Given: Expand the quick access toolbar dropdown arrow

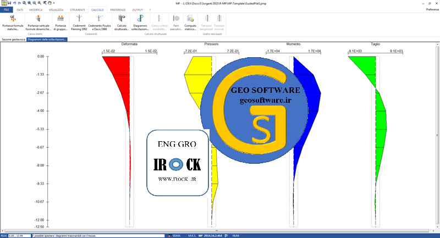Looking at the screenshot, I should coord(53,3).
